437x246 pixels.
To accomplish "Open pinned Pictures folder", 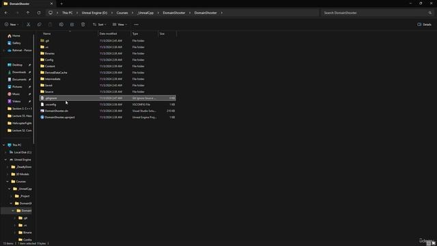I will click(x=15, y=87).
